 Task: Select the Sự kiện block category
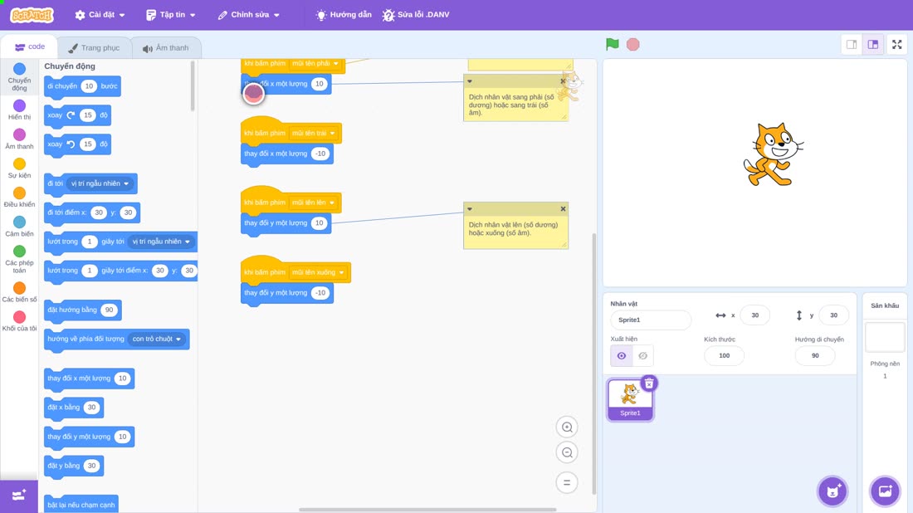point(19,168)
